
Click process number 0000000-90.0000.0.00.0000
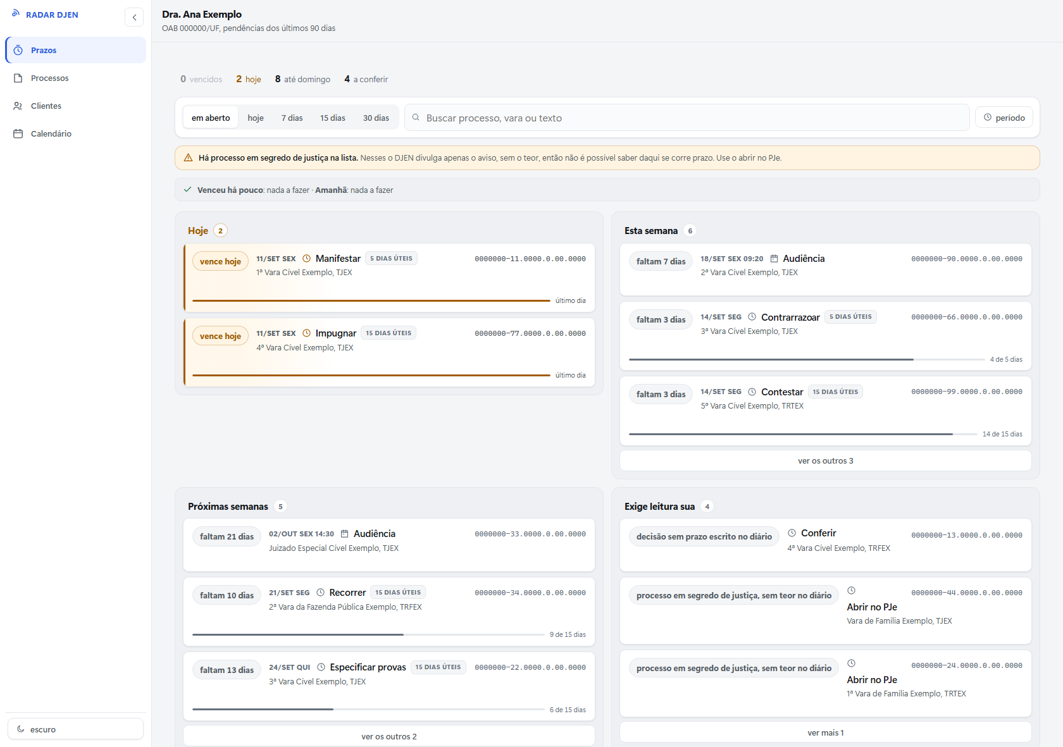[x=967, y=259]
